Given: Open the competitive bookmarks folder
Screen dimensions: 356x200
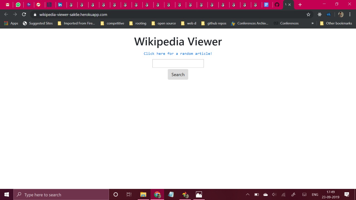Looking at the screenshot, I should pyautogui.click(x=112, y=23).
